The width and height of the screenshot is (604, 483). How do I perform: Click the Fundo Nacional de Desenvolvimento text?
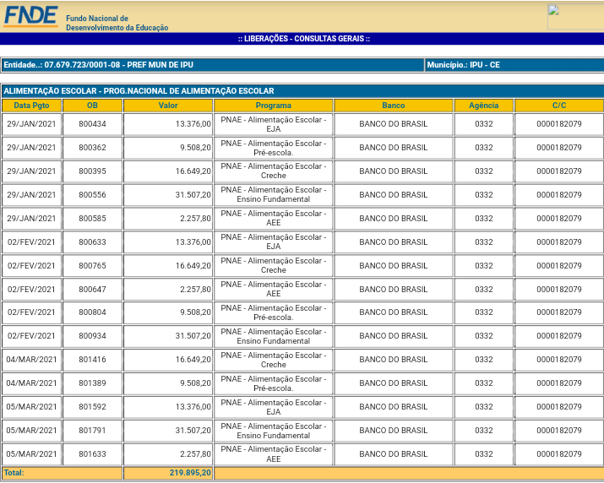117,23
